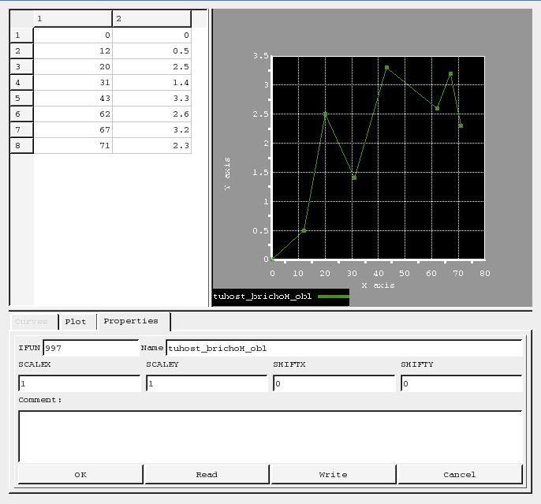Select the cell containing value 2.6
541x504 pixels.
click(151, 114)
